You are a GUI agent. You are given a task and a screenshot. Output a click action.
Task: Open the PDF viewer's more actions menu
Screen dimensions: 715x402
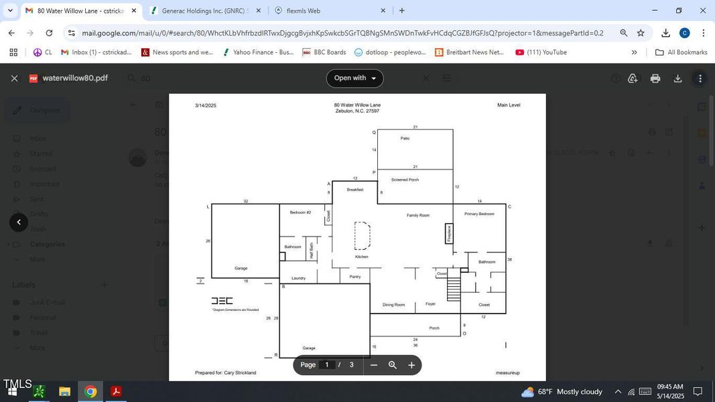point(701,78)
